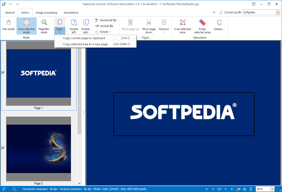Image resolution: width=282 pixels, height=192 pixels.
Task: Click the Softpedia profile name field
Action: click(x=259, y=12)
